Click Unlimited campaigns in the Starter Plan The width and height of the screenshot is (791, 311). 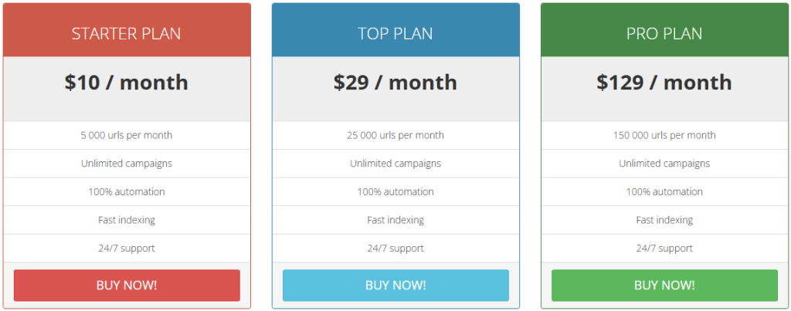click(x=127, y=164)
